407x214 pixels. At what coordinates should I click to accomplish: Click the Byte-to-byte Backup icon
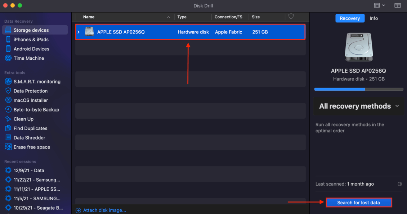[8, 109]
